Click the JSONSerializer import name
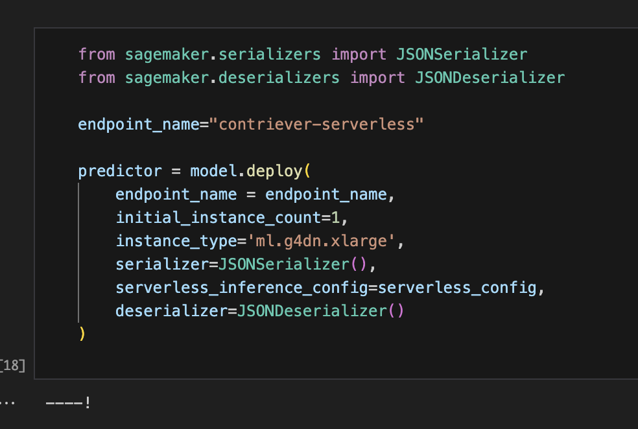This screenshot has width=638, height=429. tap(462, 54)
